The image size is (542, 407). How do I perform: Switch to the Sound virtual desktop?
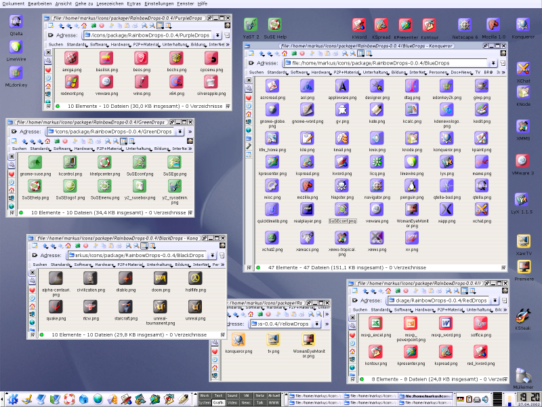tap(232, 395)
